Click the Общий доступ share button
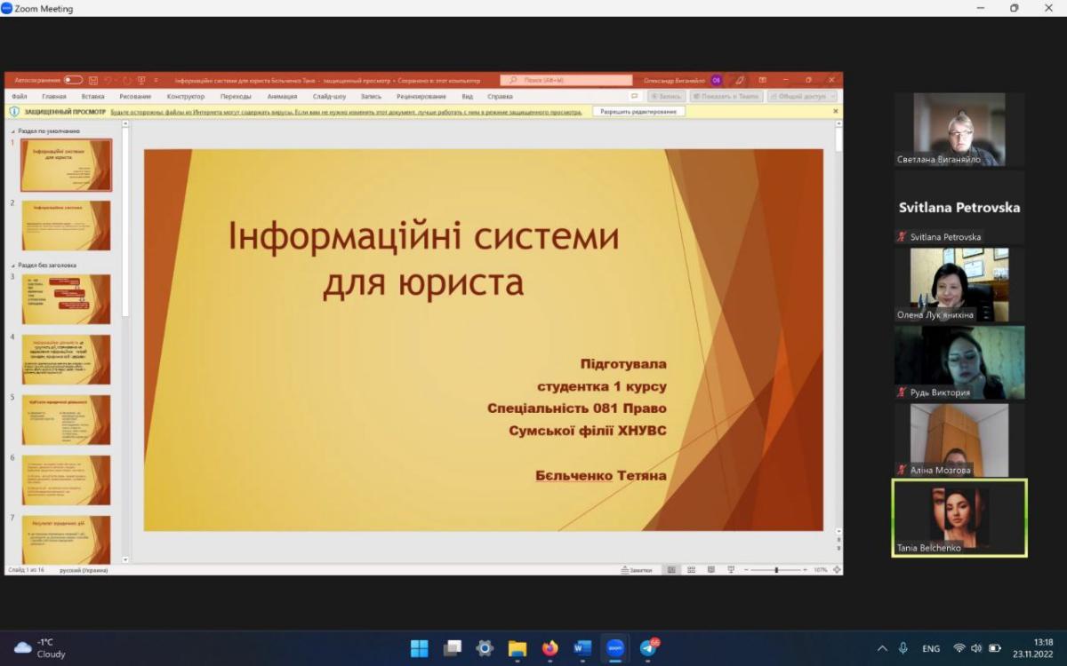1067x666 pixels. click(802, 96)
